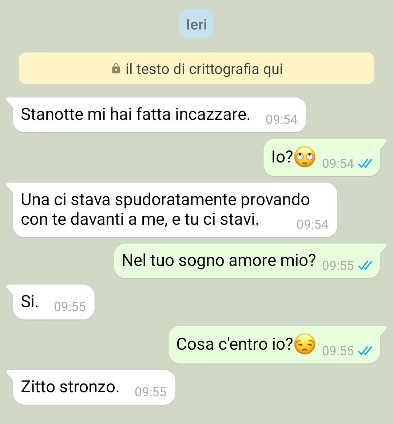This screenshot has height=424, width=393.
Task: Tap the 09:54 timestamp on first message
Action: click(x=281, y=119)
